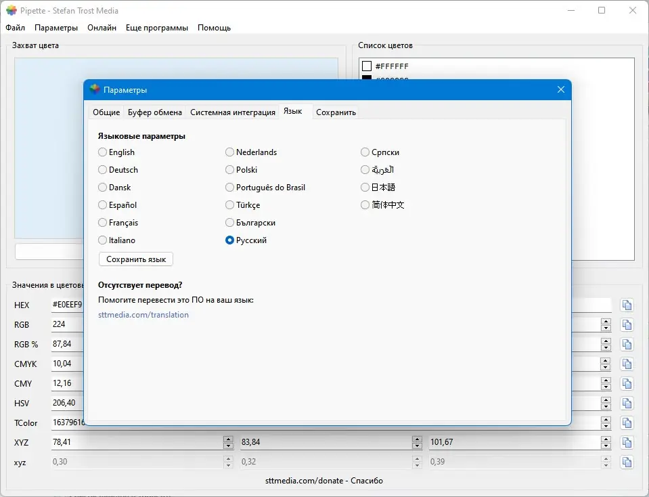This screenshot has width=649, height=497.
Task: Click the Сохранить язык button
Action: (136, 259)
